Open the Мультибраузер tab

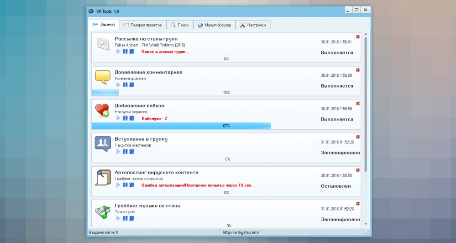coord(215,25)
